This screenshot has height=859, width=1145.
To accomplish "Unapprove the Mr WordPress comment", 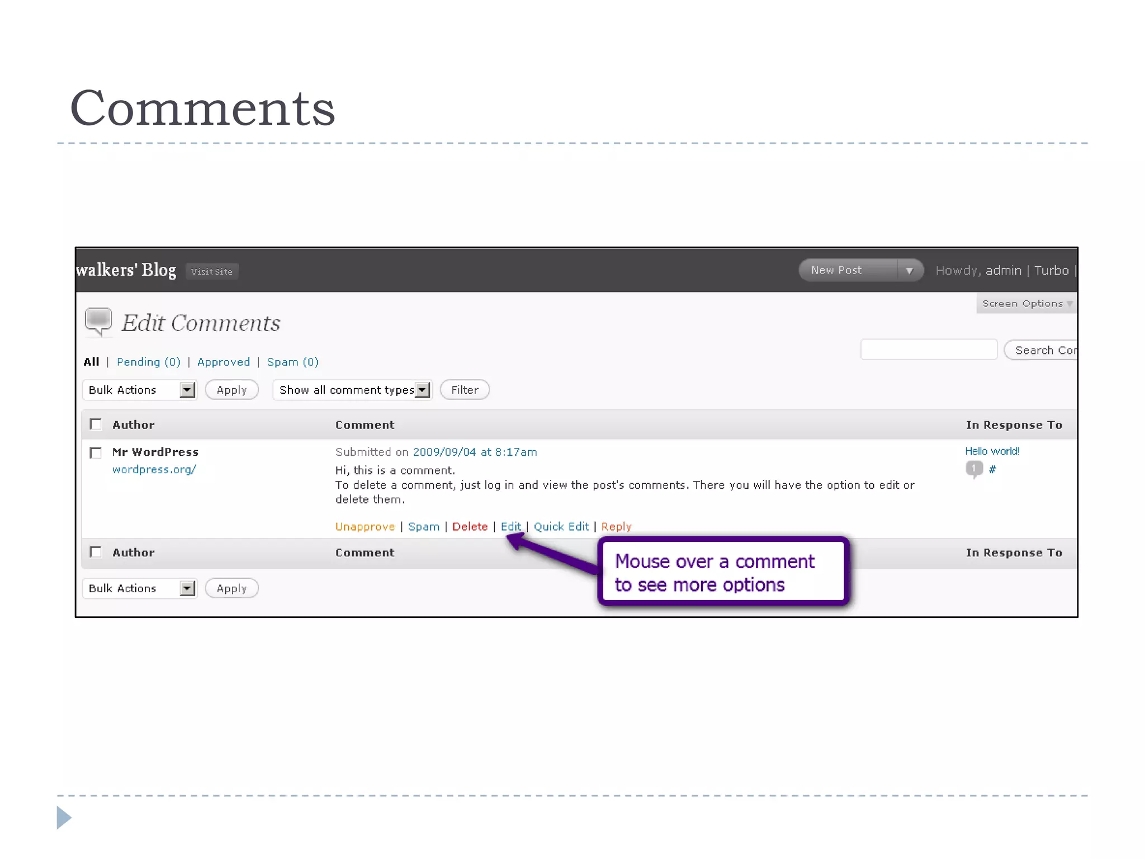I will click(x=365, y=527).
